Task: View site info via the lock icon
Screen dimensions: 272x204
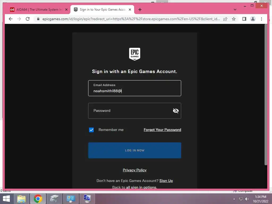Action: (38, 19)
